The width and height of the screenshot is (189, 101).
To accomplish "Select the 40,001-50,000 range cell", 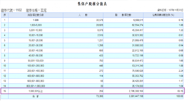I will [x=36, y=56].
